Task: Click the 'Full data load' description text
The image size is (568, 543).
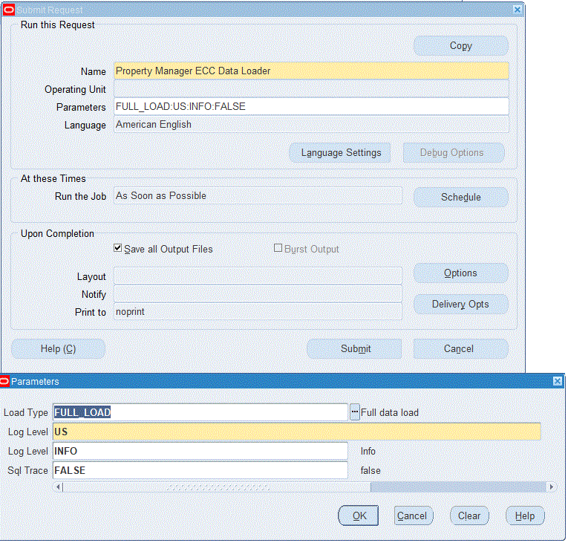Action: (x=389, y=412)
